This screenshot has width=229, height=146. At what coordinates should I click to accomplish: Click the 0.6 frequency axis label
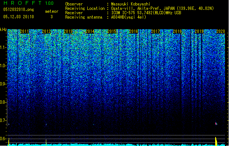tap(3, 139)
